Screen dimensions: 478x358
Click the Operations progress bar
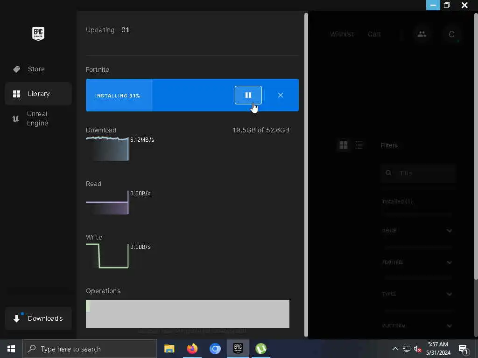(x=188, y=314)
